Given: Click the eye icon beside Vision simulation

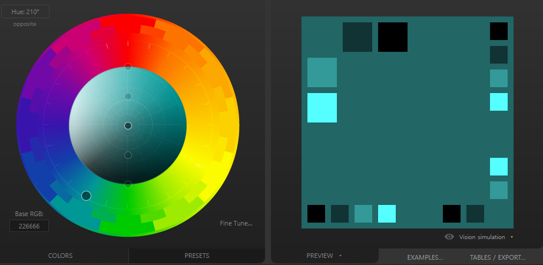Looking at the screenshot, I should tap(449, 237).
